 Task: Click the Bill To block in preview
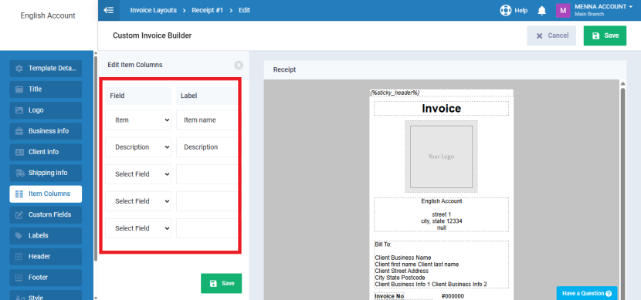pos(441,265)
